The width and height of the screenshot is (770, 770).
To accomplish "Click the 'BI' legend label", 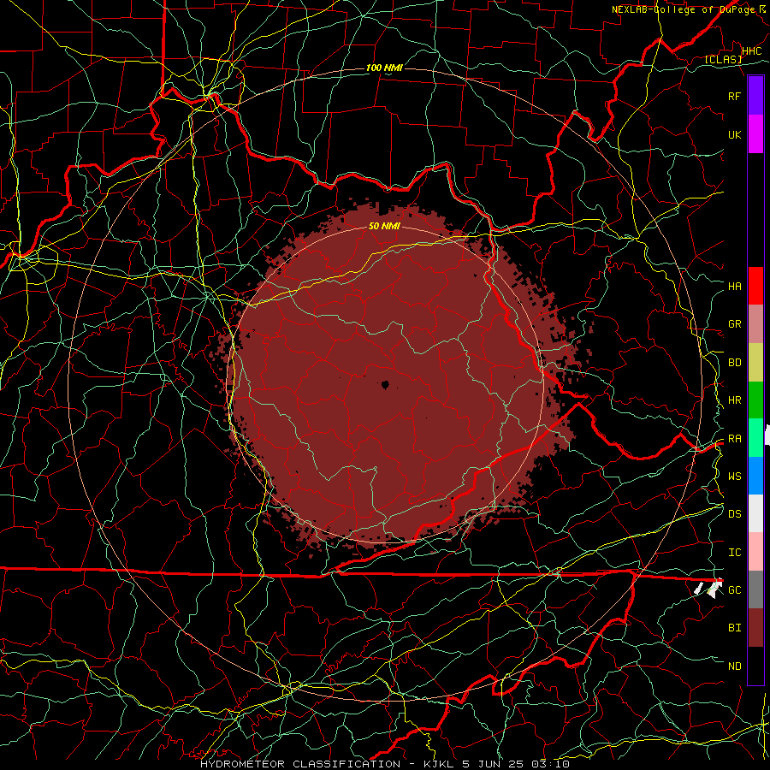I will click(735, 628).
